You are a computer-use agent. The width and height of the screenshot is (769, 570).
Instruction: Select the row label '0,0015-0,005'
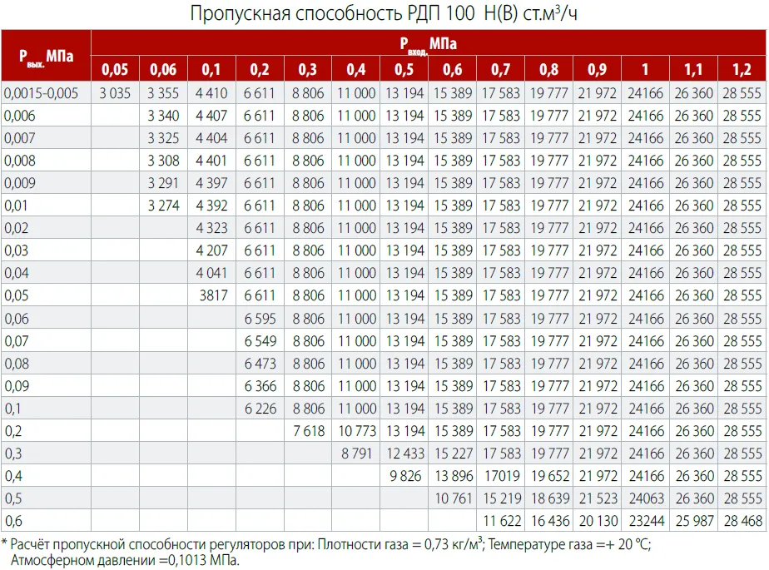(42, 93)
